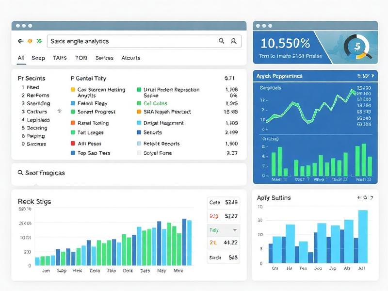
Task: Go back with the left arrow icon
Action: [20, 41]
